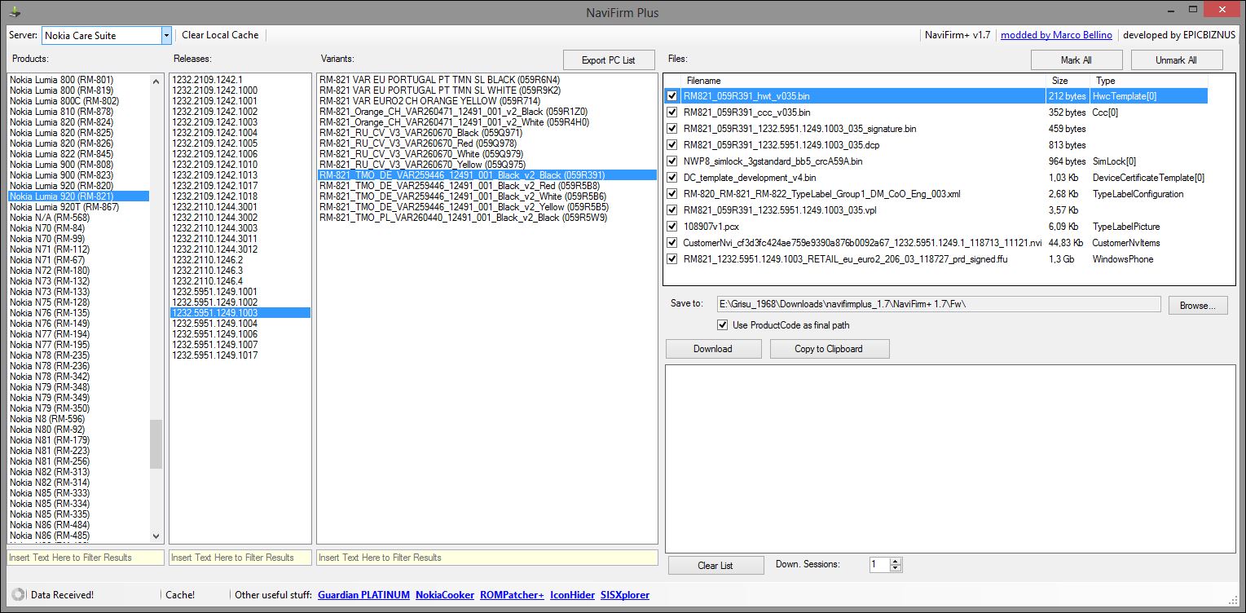Toggle TypeLabel_Group1 xml file checkbox
The height and width of the screenshot is (613, 1246).
point(672,194)
